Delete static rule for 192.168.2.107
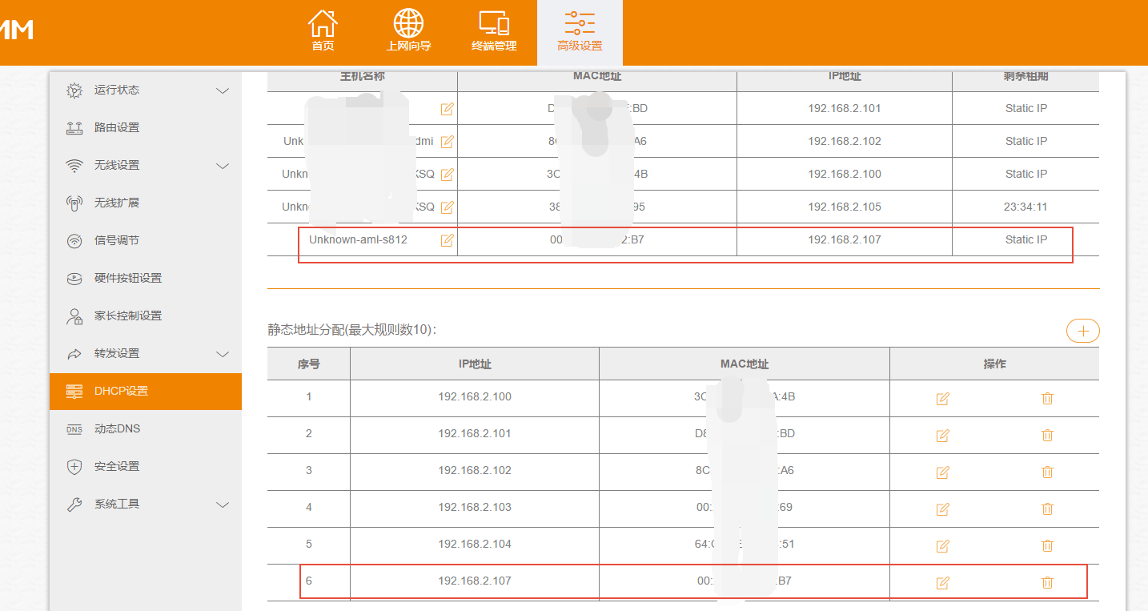The height and width of the screenshot is (611, 1148). point(1047,582)
